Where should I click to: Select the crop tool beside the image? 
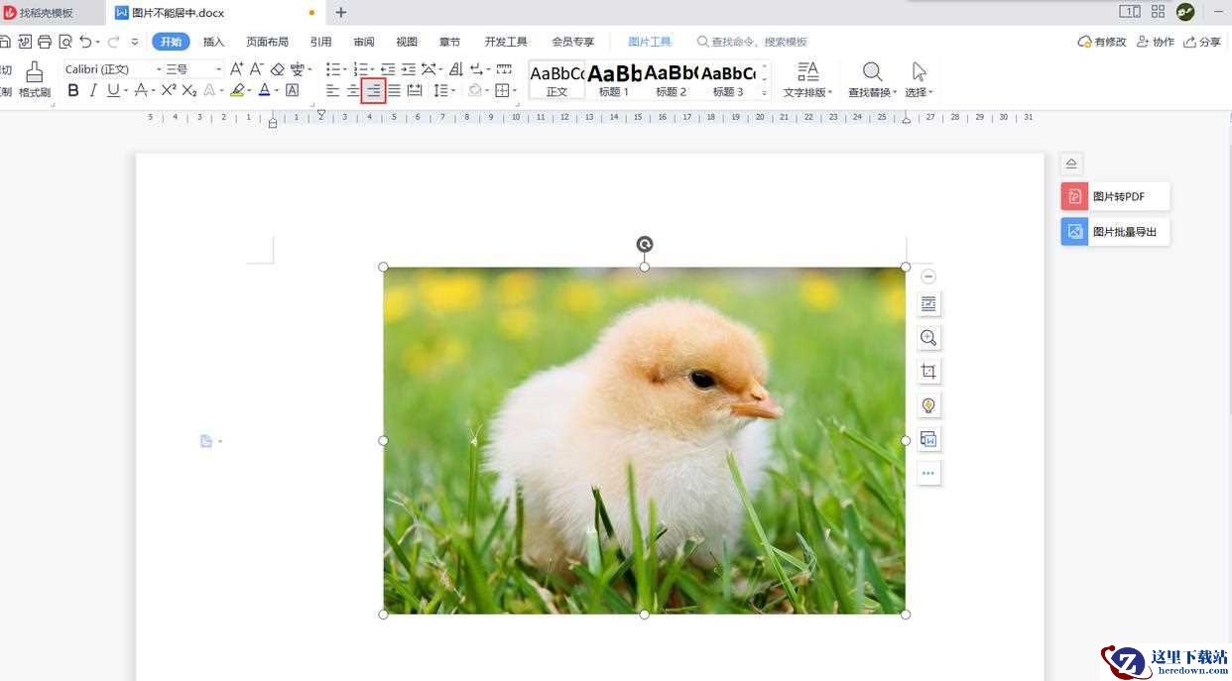click(x=928, y=372)
